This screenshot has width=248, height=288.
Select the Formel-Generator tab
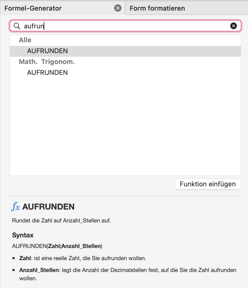(33, 8)
